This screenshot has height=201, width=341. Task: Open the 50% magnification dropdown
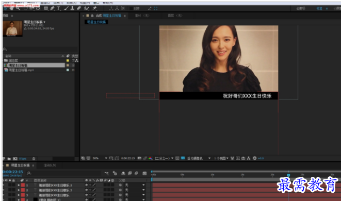click(100, 158)
